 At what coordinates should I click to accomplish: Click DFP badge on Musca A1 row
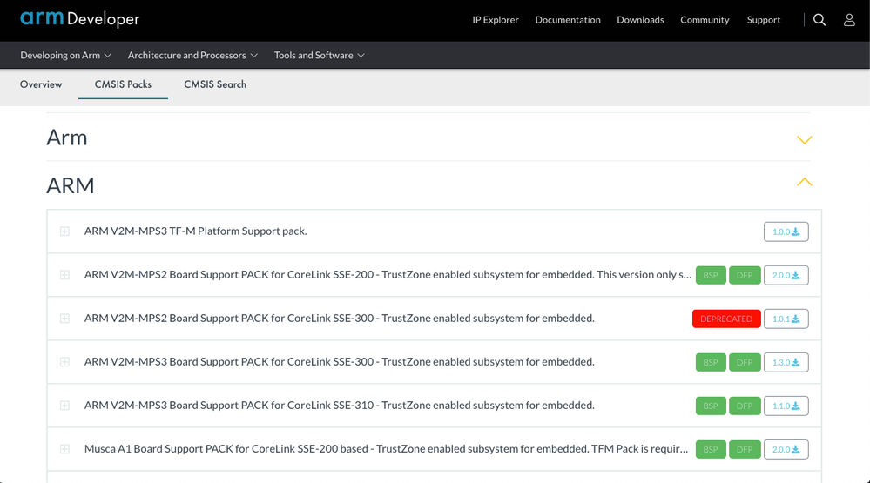[745, 449]
